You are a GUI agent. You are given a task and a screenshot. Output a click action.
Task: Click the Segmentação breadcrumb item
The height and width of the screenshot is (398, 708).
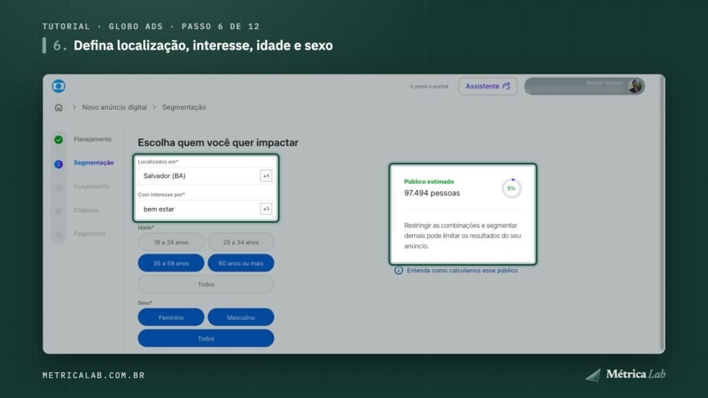(x=184, y=107)
